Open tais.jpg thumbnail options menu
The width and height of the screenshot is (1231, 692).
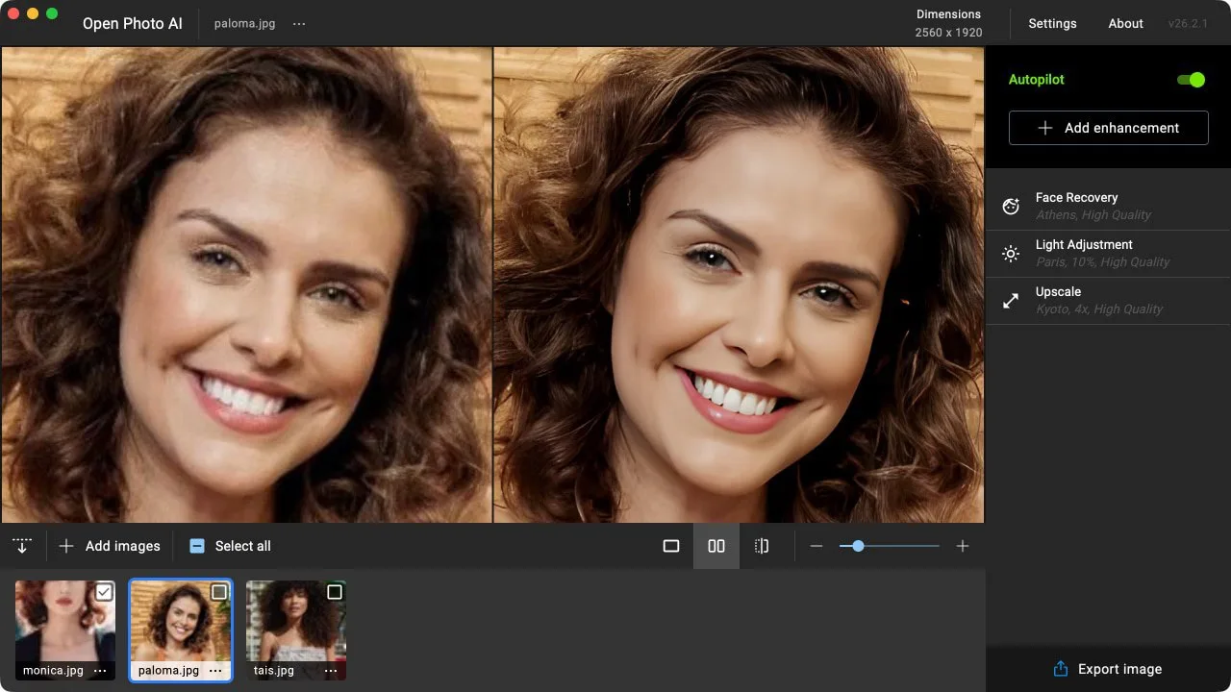tap(331, 671)
